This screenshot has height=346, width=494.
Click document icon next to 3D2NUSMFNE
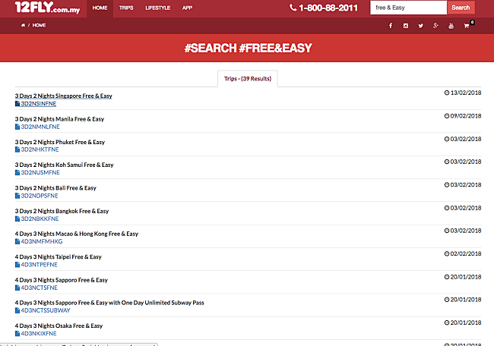[17, 172]
